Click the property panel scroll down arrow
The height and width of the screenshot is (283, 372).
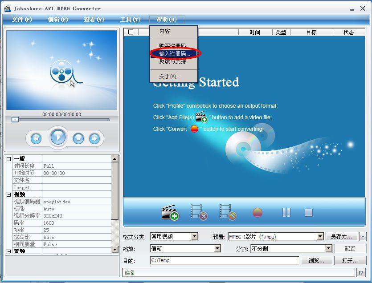[115, 249]
